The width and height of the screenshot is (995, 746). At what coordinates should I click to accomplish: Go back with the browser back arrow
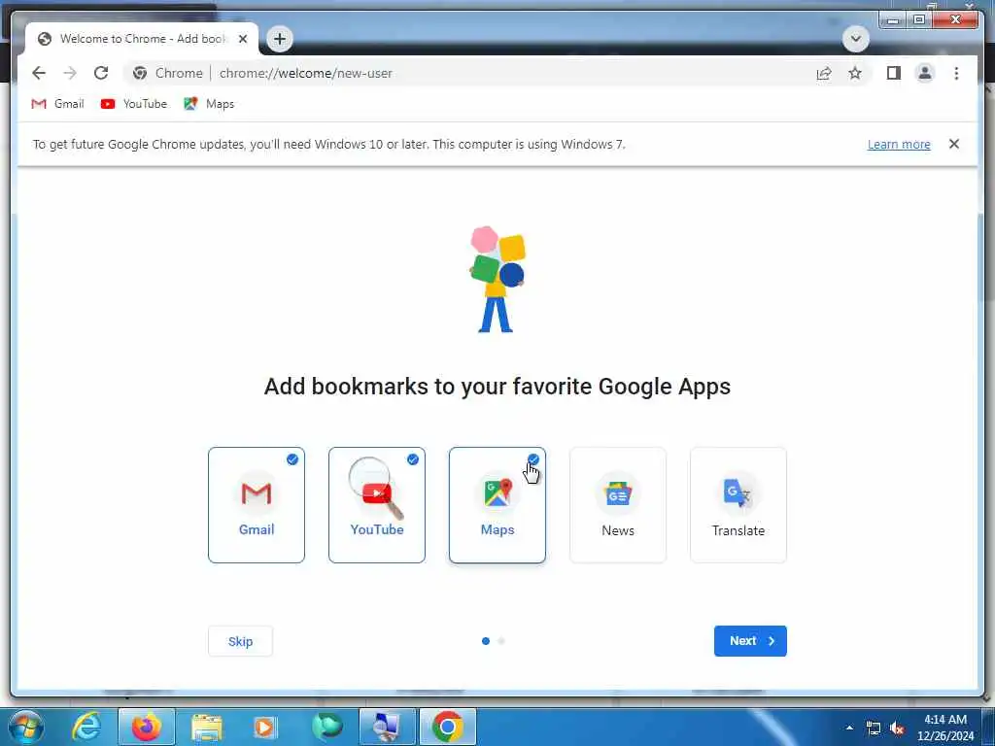39,73
